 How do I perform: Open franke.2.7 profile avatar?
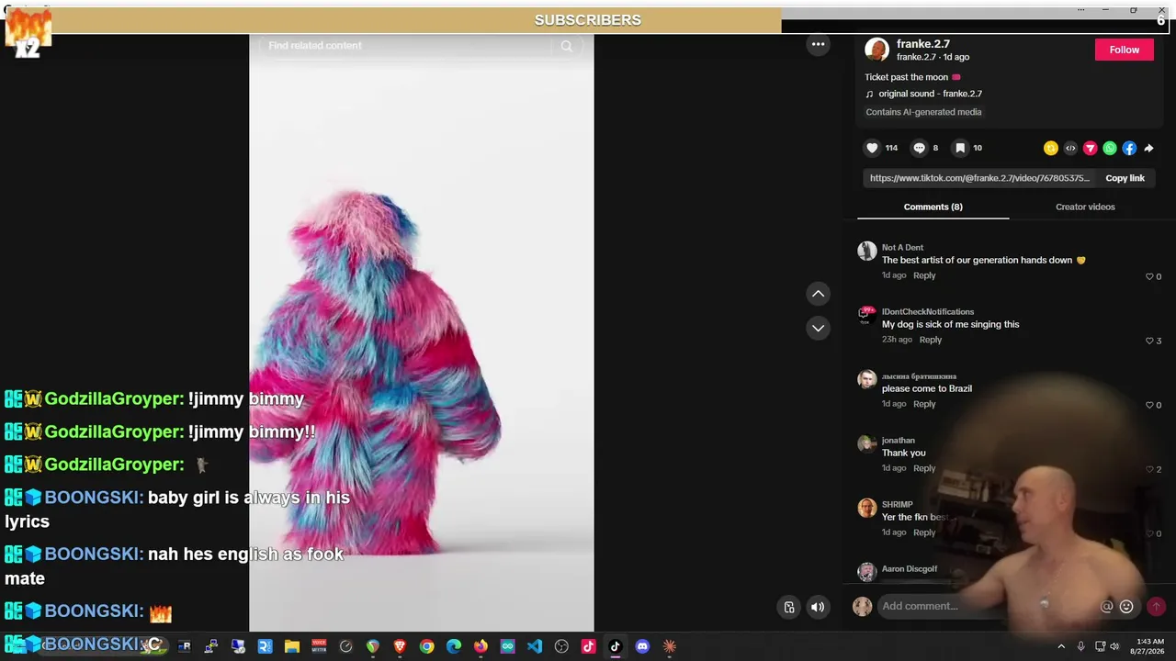coord(877,50)
